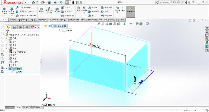The height and width of the screenshot is (112, 209).
Task: Open the 모션 스터디 1 bottom tab
Action: [36, 108]
